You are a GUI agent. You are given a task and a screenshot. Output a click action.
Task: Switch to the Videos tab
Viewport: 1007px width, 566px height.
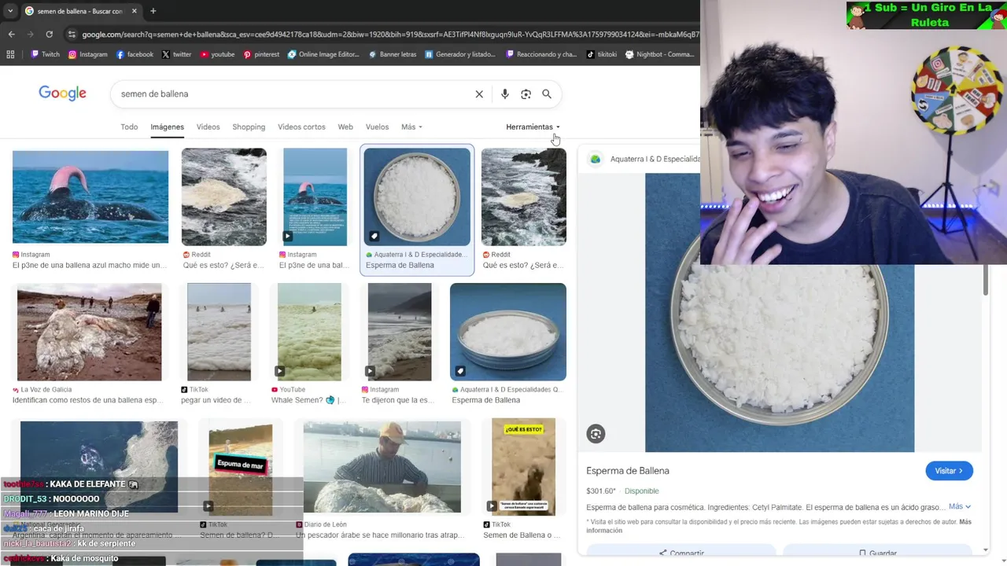tap(208, 127)
